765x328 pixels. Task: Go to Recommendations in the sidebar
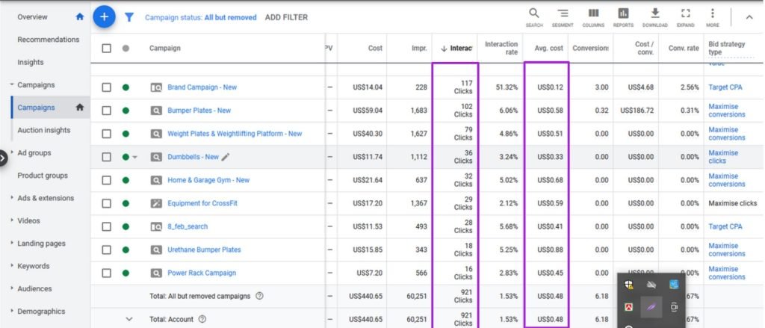point(48,40)
